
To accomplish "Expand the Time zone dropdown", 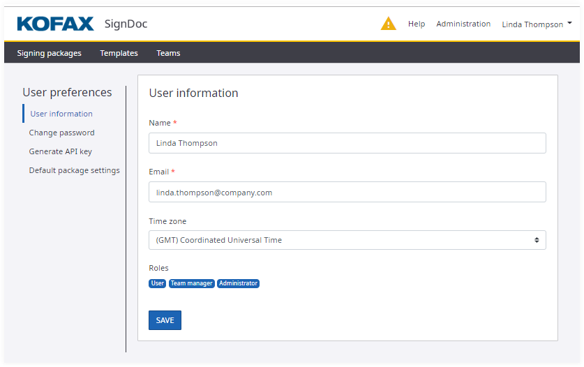I will [x=347, y=240].
